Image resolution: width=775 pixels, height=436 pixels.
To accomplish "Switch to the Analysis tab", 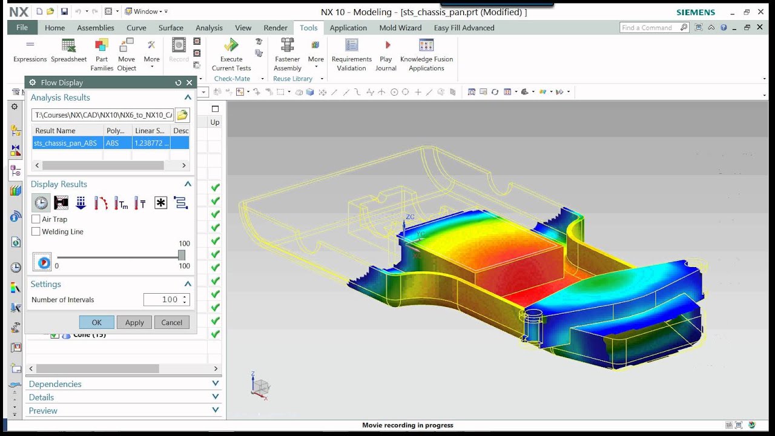I will (209, 28).
